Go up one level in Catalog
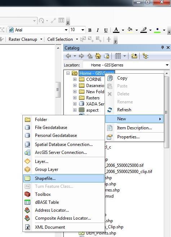Image resolution: width=171 pixels, height=237 pixels. click(90, 56)
